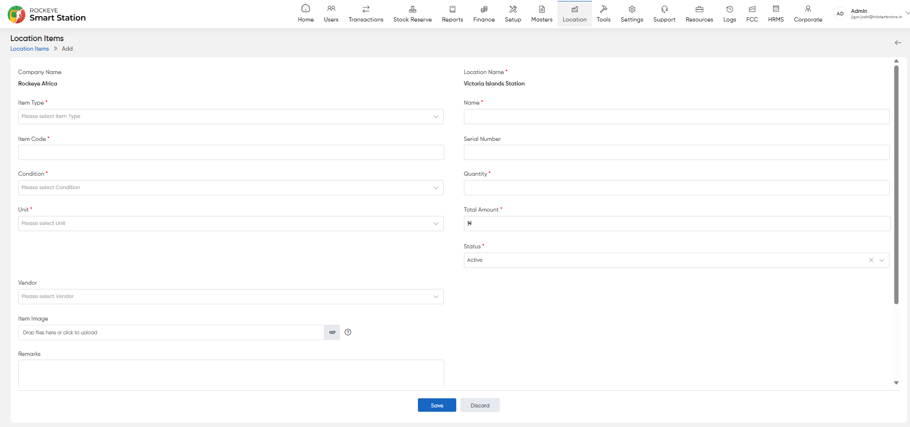This screenshot has width=910, height=427.
Task: Open the Settings gear menu
Action: tap(632, 9)
